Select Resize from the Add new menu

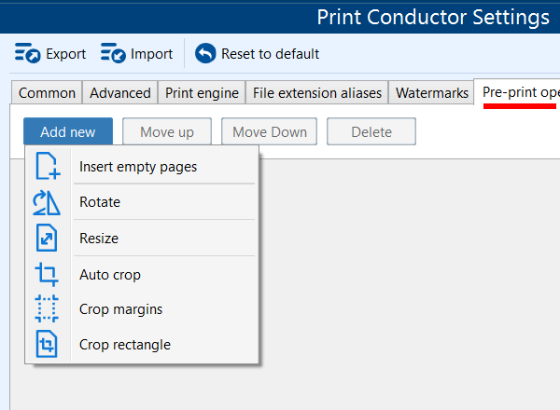[142, 239]
